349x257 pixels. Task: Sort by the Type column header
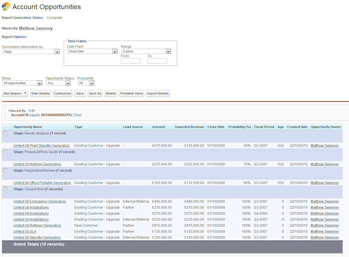coord(79,126)
